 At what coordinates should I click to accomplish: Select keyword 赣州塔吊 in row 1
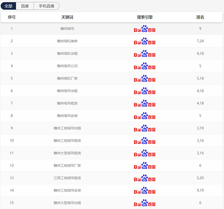pyautogui.click(x=67, y=29)
